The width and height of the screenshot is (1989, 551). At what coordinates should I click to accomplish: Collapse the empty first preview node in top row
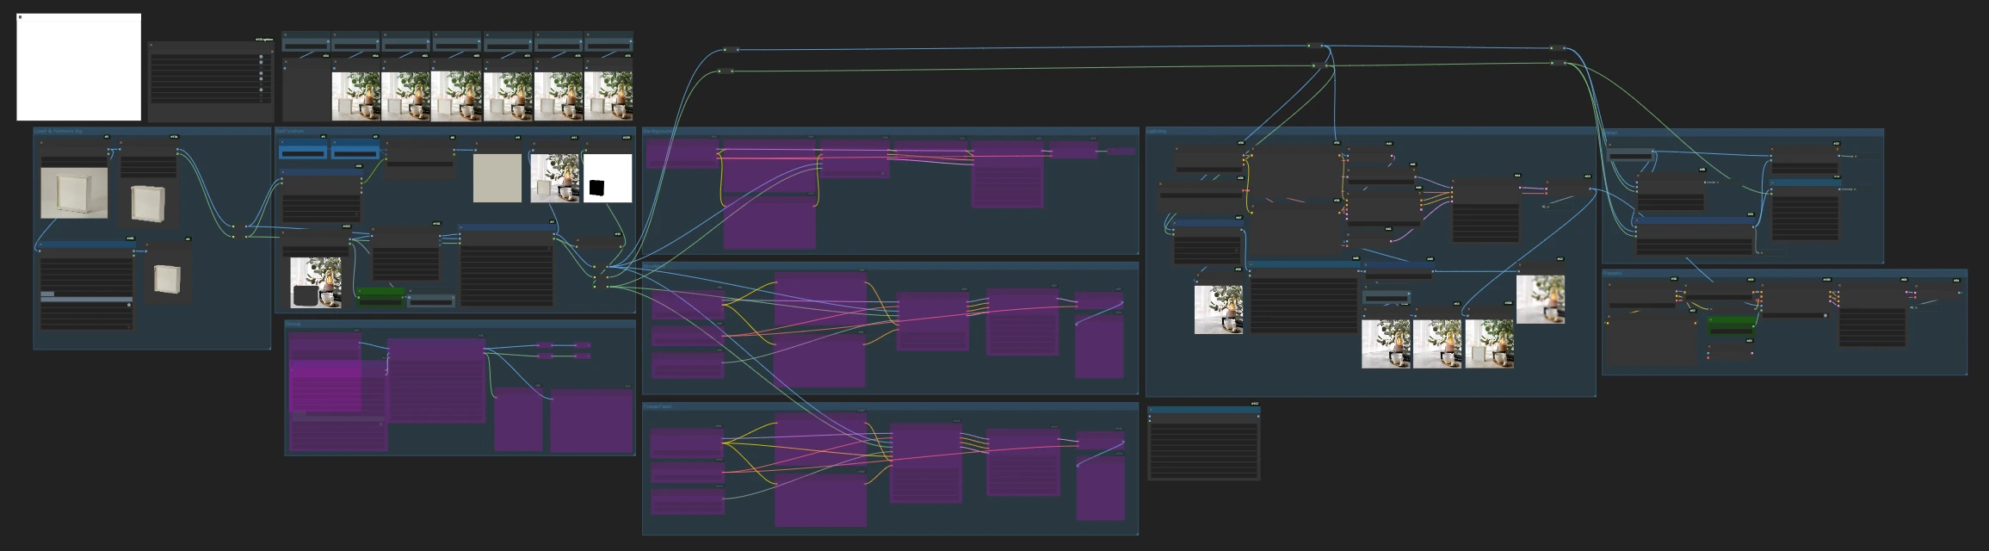287,62
